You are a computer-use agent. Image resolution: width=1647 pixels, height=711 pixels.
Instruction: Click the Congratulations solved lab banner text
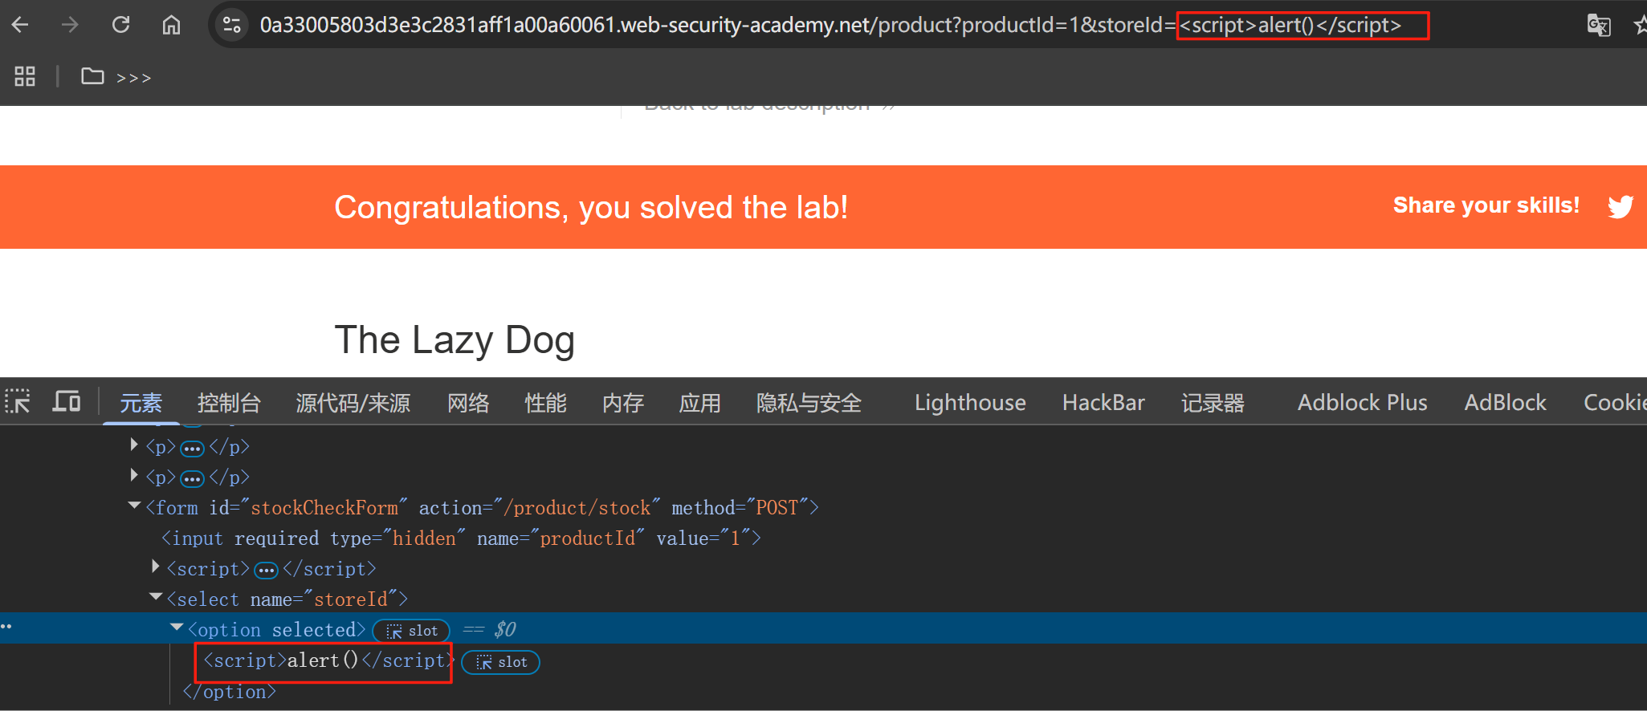coord(591,208)
